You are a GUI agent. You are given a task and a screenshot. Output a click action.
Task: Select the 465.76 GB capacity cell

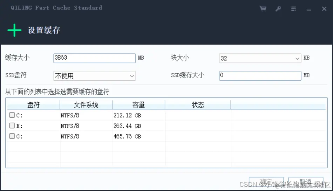pyautogui.click(x=127, y=136)
